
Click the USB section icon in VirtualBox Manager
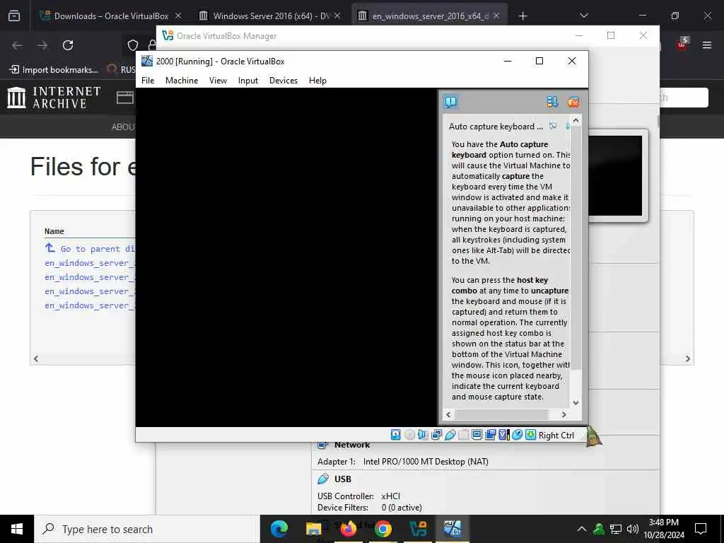(323, 479)
